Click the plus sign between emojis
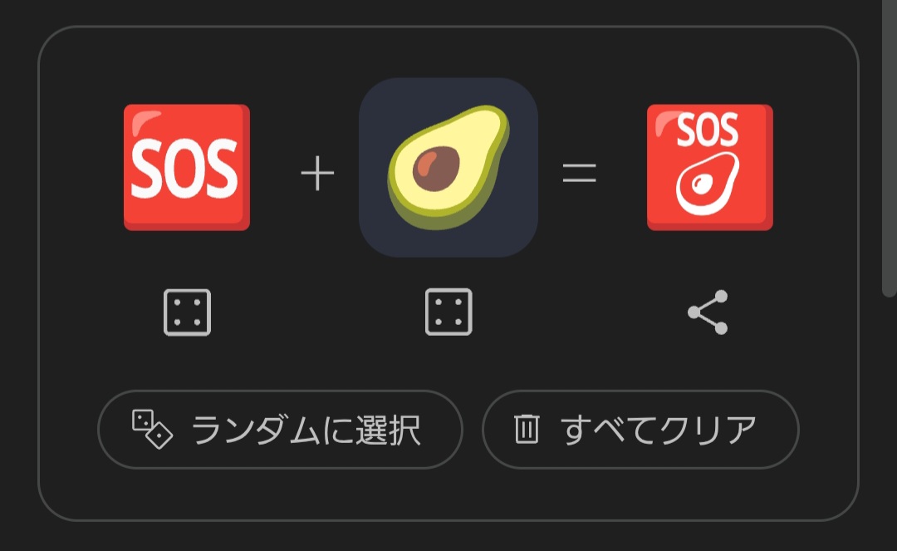The height and width of the screenshot is (551, 897). click(x=317, y=174)
